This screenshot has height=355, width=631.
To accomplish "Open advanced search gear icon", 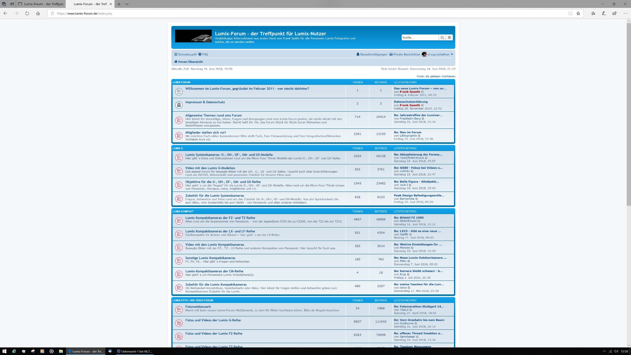I will coord(450,38).
